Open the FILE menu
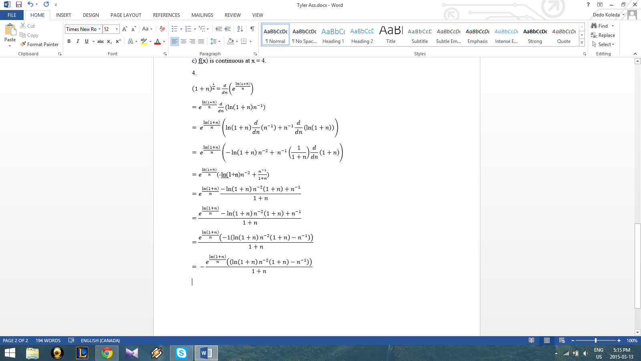Screen dimensions: 641x361 point(12,15)
